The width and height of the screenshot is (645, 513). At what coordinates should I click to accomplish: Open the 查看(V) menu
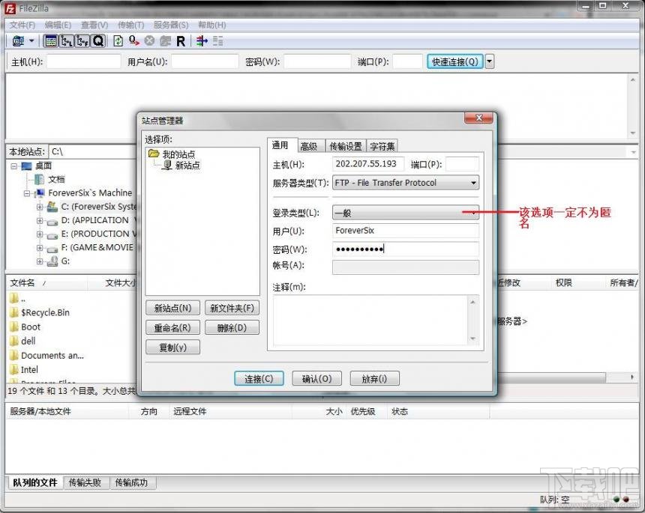pyautogui.click(x=94, y=25)
